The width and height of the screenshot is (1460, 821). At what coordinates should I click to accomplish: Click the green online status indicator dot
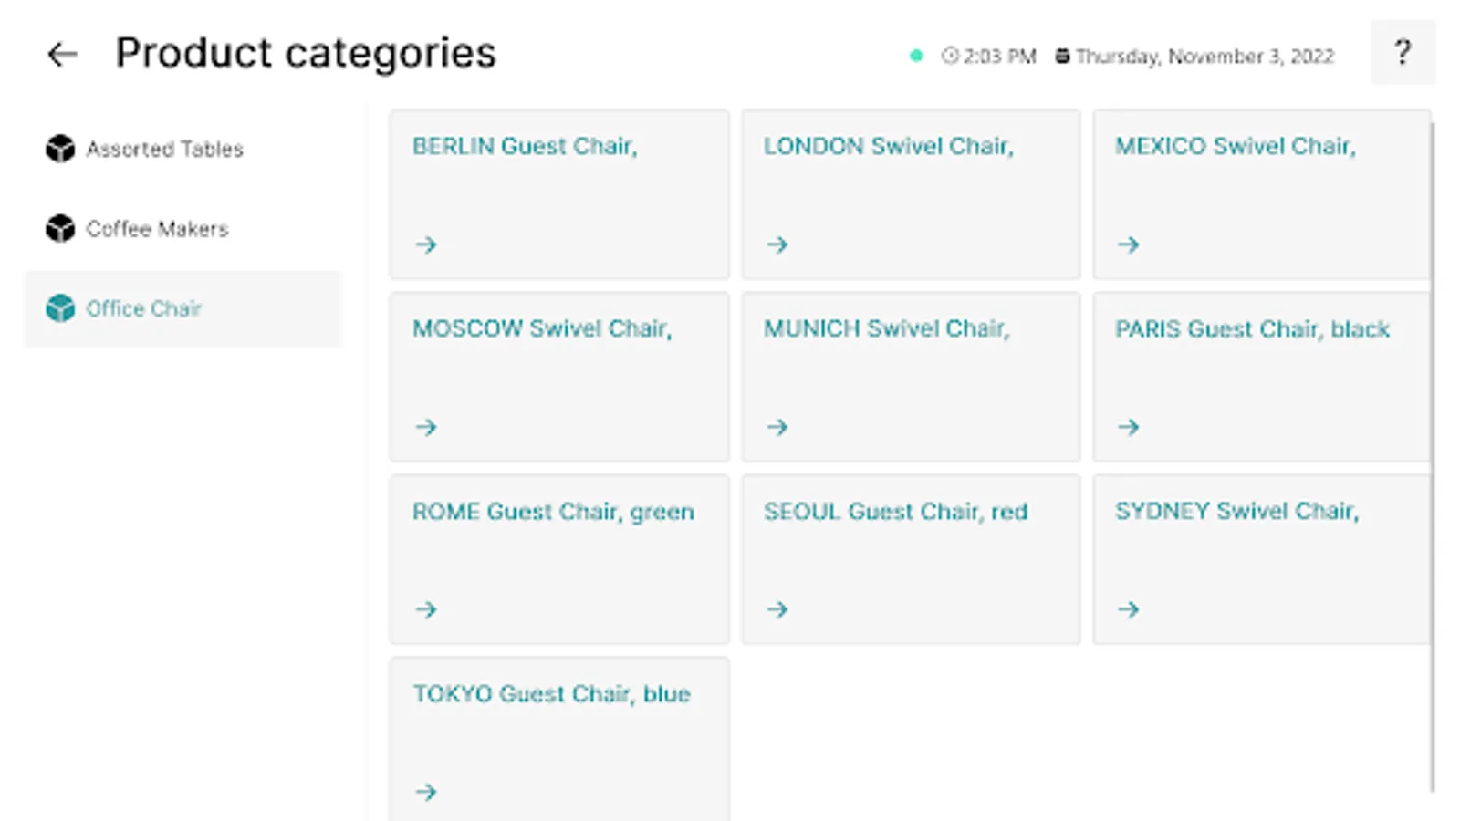[x=916, y=56]
